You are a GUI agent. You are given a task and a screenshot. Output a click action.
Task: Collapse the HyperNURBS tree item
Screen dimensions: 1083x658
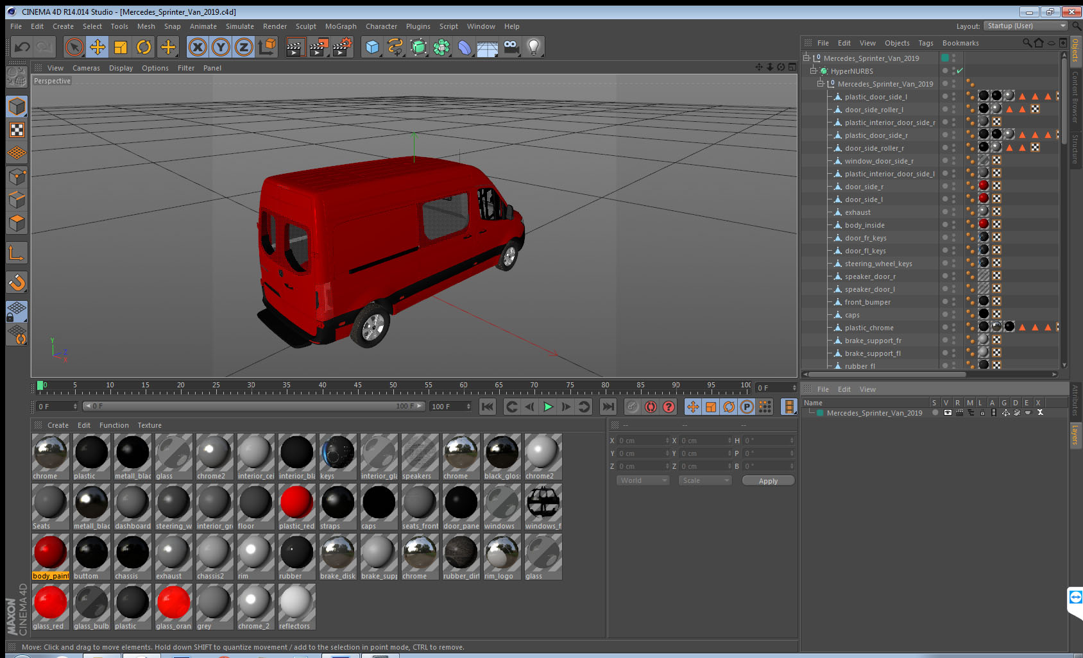[814, 71]
